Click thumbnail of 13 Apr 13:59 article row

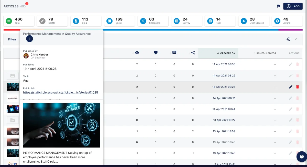13,131
